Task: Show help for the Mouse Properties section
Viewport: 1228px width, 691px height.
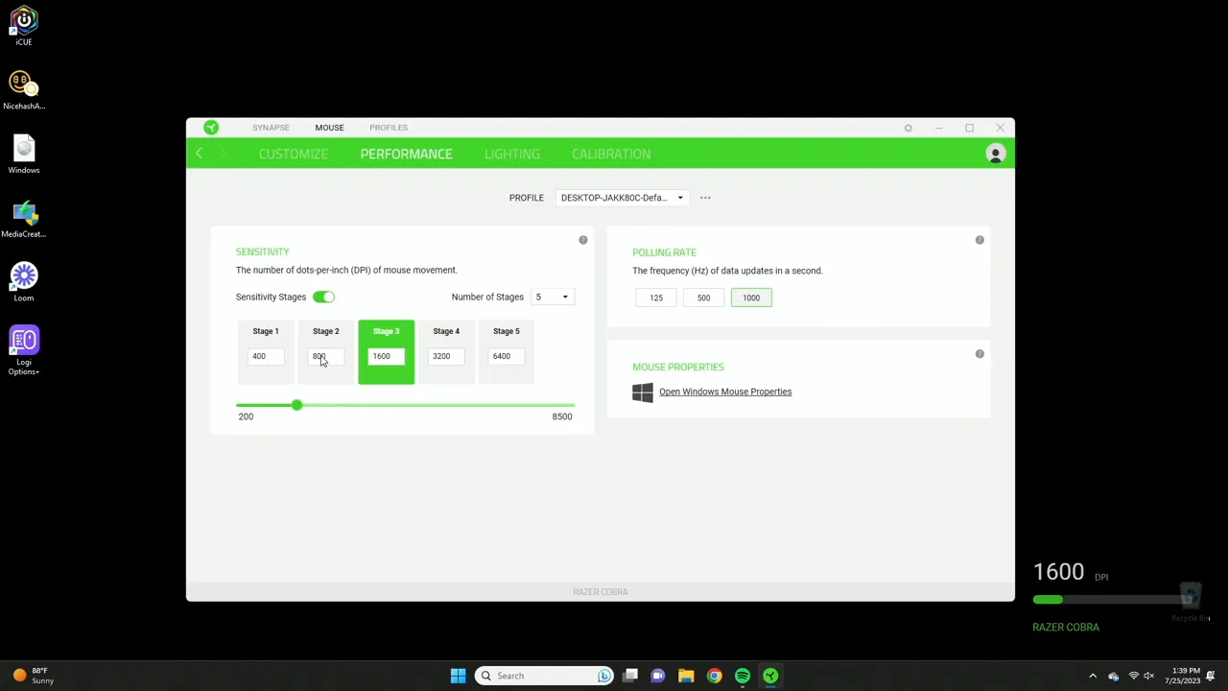Action: click(980, 354)
